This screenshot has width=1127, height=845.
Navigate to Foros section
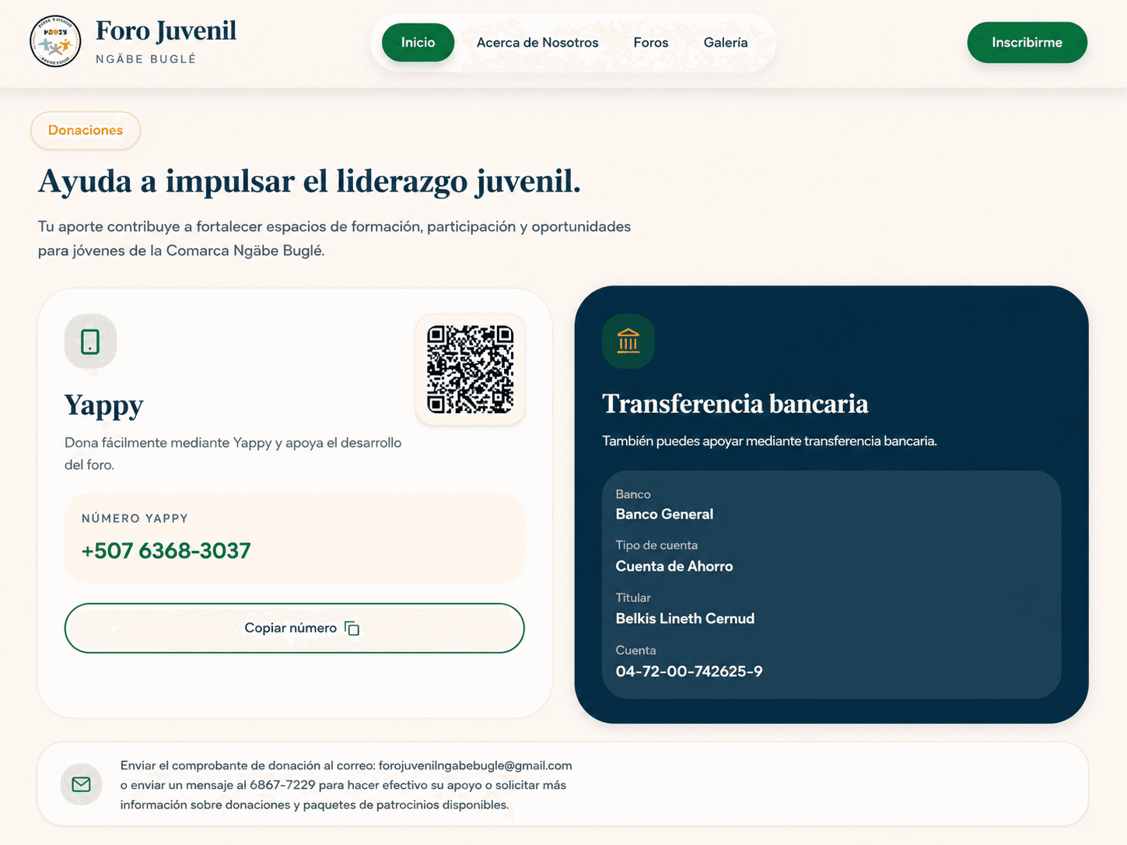click(x=651, y=43)
